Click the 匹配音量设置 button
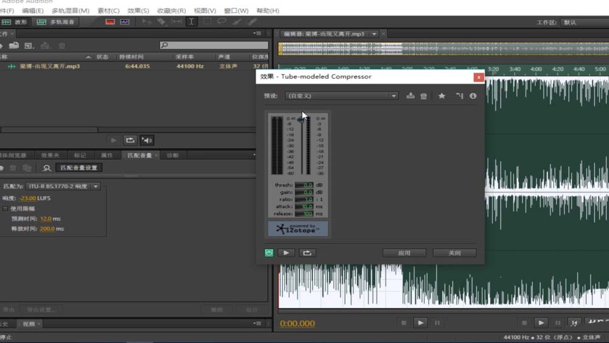 click(x=79, y=168)
